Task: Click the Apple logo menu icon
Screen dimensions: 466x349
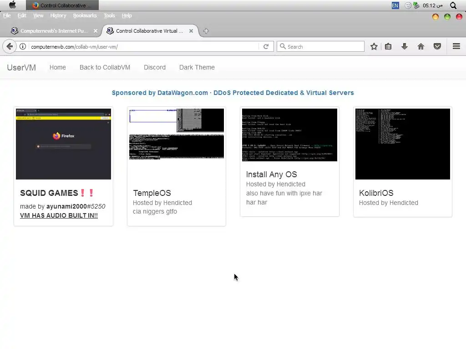Action: click(x=12, y=5)
